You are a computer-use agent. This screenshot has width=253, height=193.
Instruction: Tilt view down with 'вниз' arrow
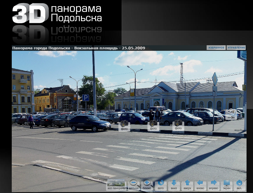(x=174, y=184)
